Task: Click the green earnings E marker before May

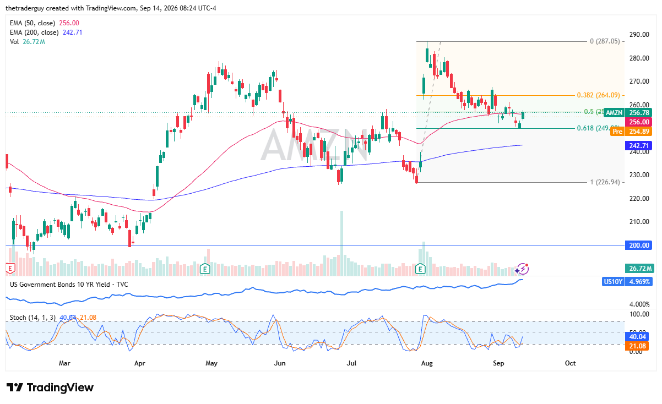Action: pyautogui.click(x=205, y=269)
